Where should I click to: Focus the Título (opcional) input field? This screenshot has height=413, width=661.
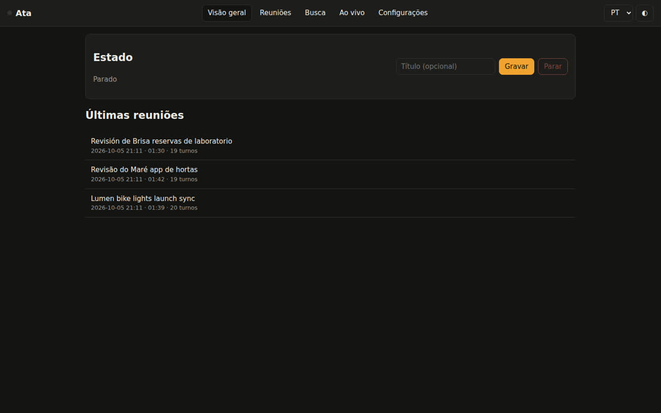pyautogui.click(x=445, y=67)
